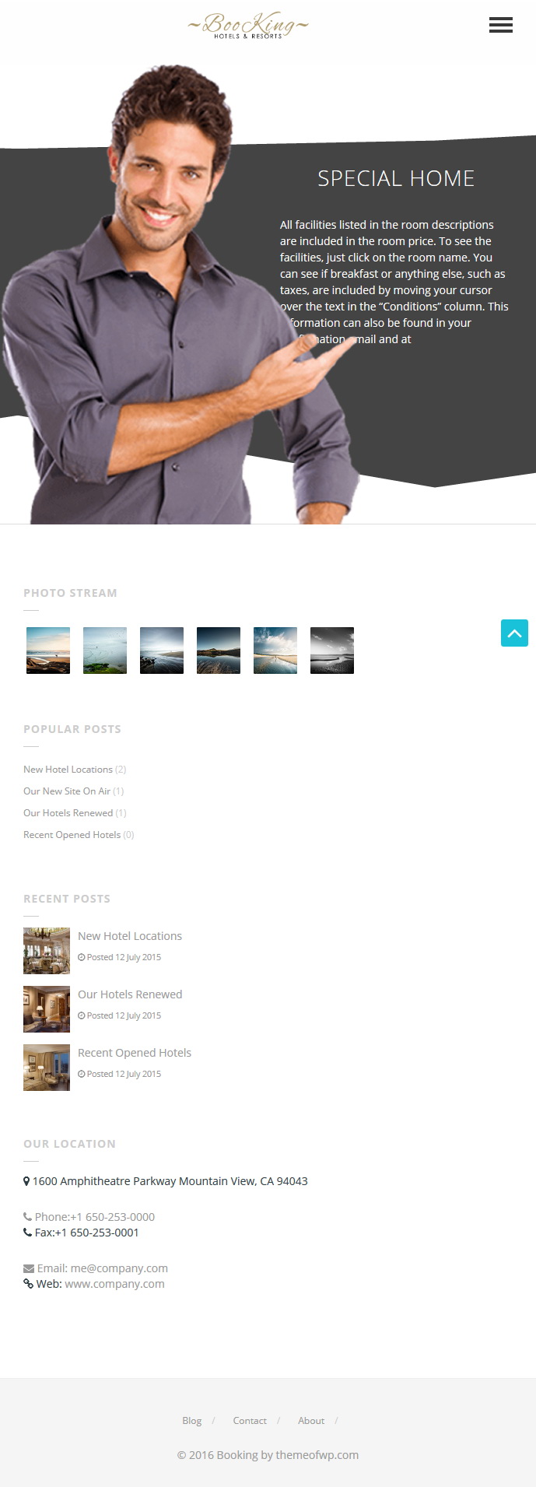Click the phone icon in Our Location
Screen dimensions: 536x1487
pyautogui.click(x=28, y=1217)
